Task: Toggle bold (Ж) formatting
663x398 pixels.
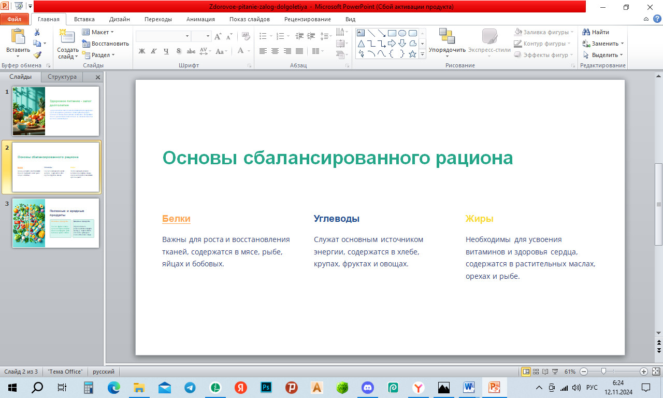Action: 142,51
